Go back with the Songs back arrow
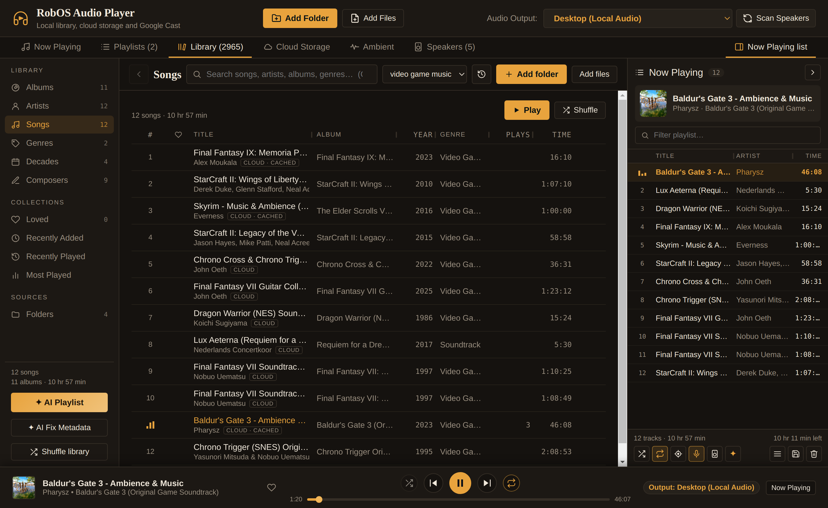Viewport: 828px width, 508px height. coord(139,74)
